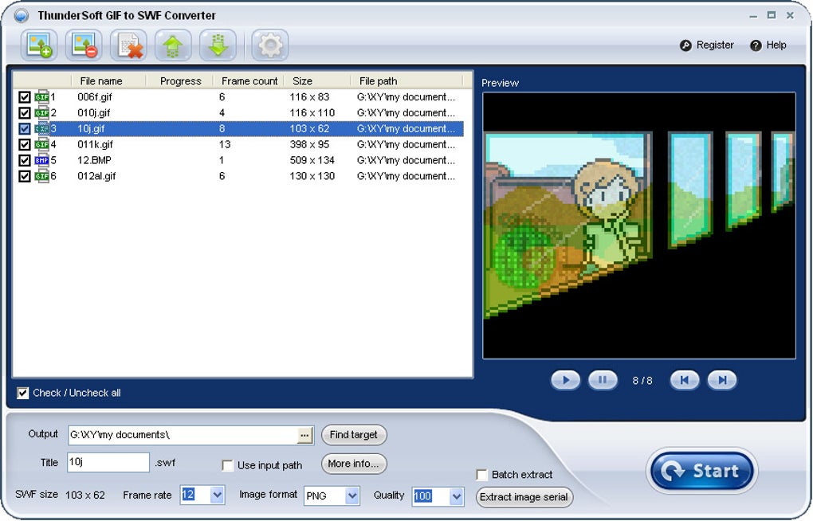813x521 pixels.
Task: Open the Image format dropdown
Action: tap(352, 496)
